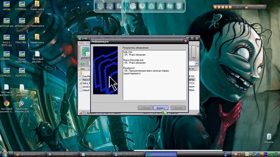
Task: Click the 'Macro Recorder.exe' result line
Action: pyautogui.click(x=133, y=60)
